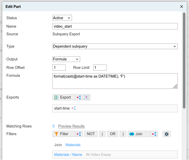189x160 pixels.
Task: Insert OR operator in filters
Action: pyautogui.click(x=112, y=134)
